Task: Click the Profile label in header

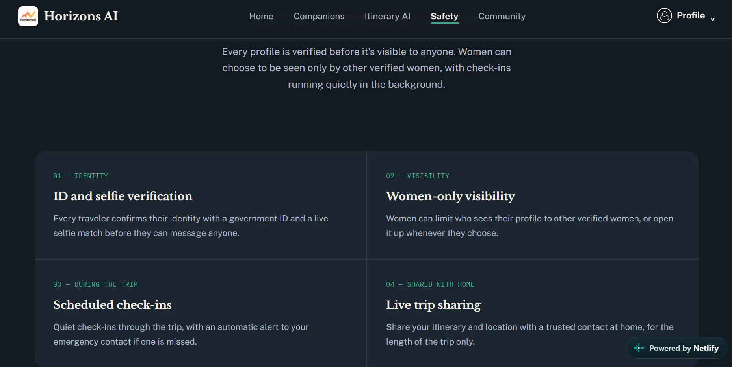Action: [x=691, y=16]
